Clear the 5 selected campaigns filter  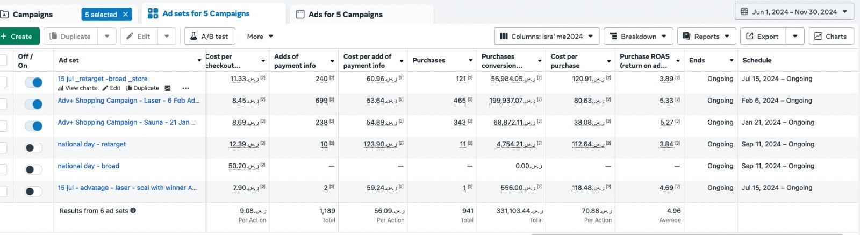coord(126,15)
